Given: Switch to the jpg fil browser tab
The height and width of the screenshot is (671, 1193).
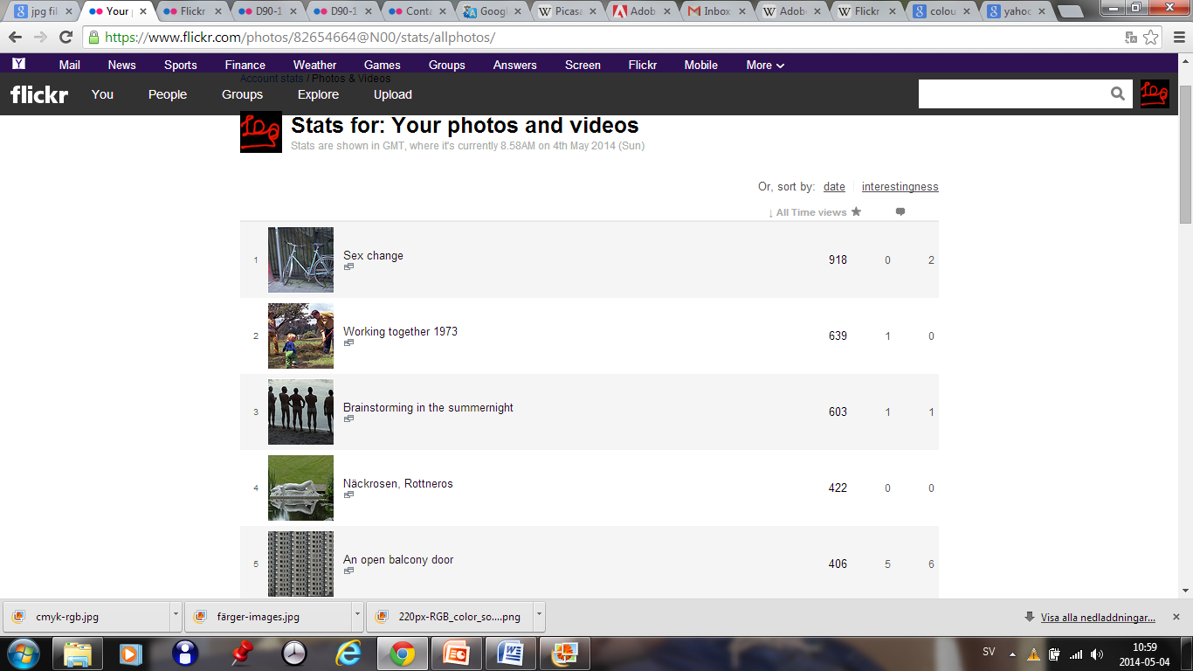Looking at the screenshot, I should tap(43, 11).
